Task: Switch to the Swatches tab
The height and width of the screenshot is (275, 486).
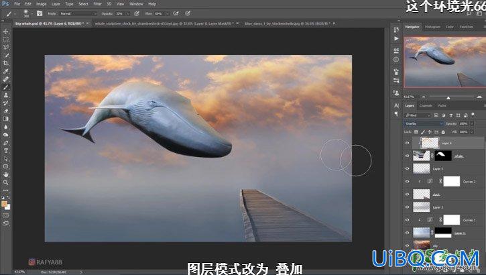Action: click(x=466, y=27)
